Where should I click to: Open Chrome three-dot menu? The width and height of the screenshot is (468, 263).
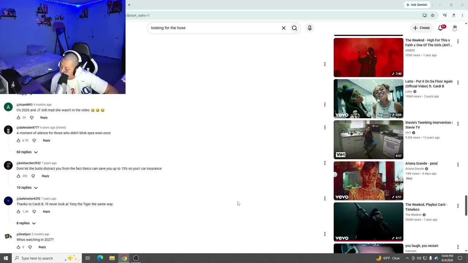462,15
